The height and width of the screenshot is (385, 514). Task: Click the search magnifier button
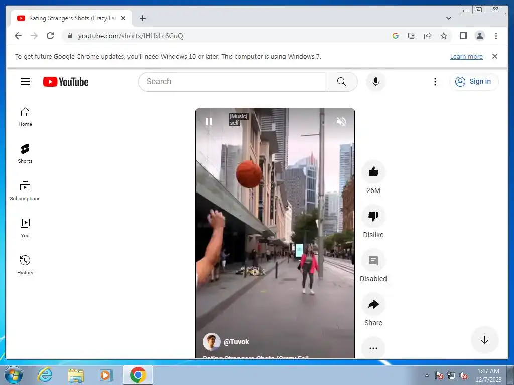pos(341,82)
